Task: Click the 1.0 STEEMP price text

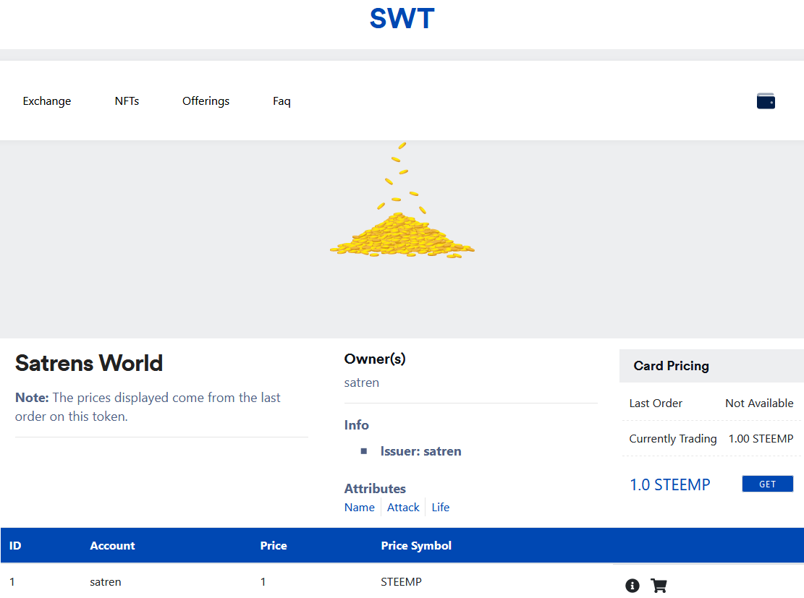Action: (x=669, y=484)
